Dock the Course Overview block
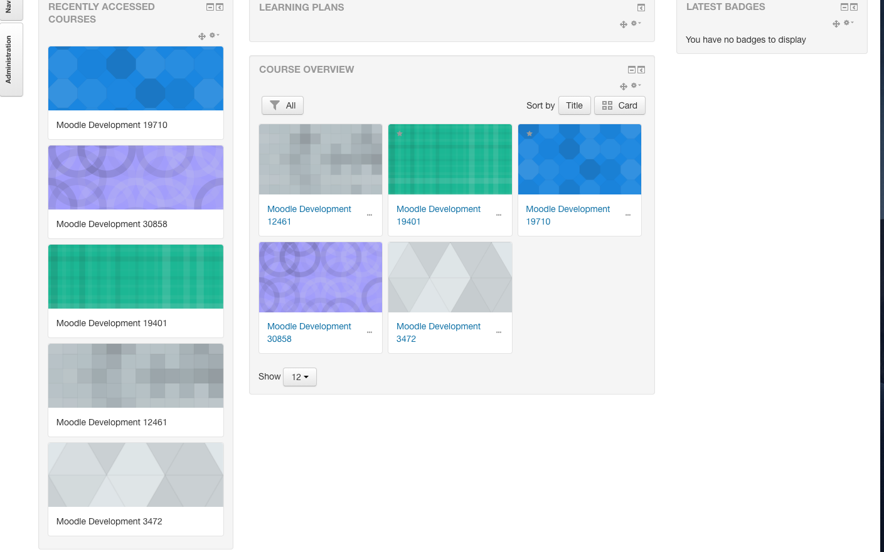Image resolution: width=884 pixels, height=552 pixels. [641, 70]
